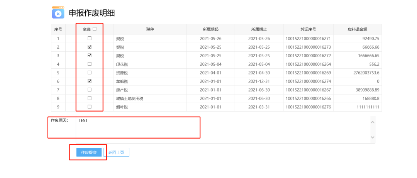This screenshot has width=417, height=178.
Task: Click into the 作废原因 text area
Action: pyautogui.click(x=225, y=130)
